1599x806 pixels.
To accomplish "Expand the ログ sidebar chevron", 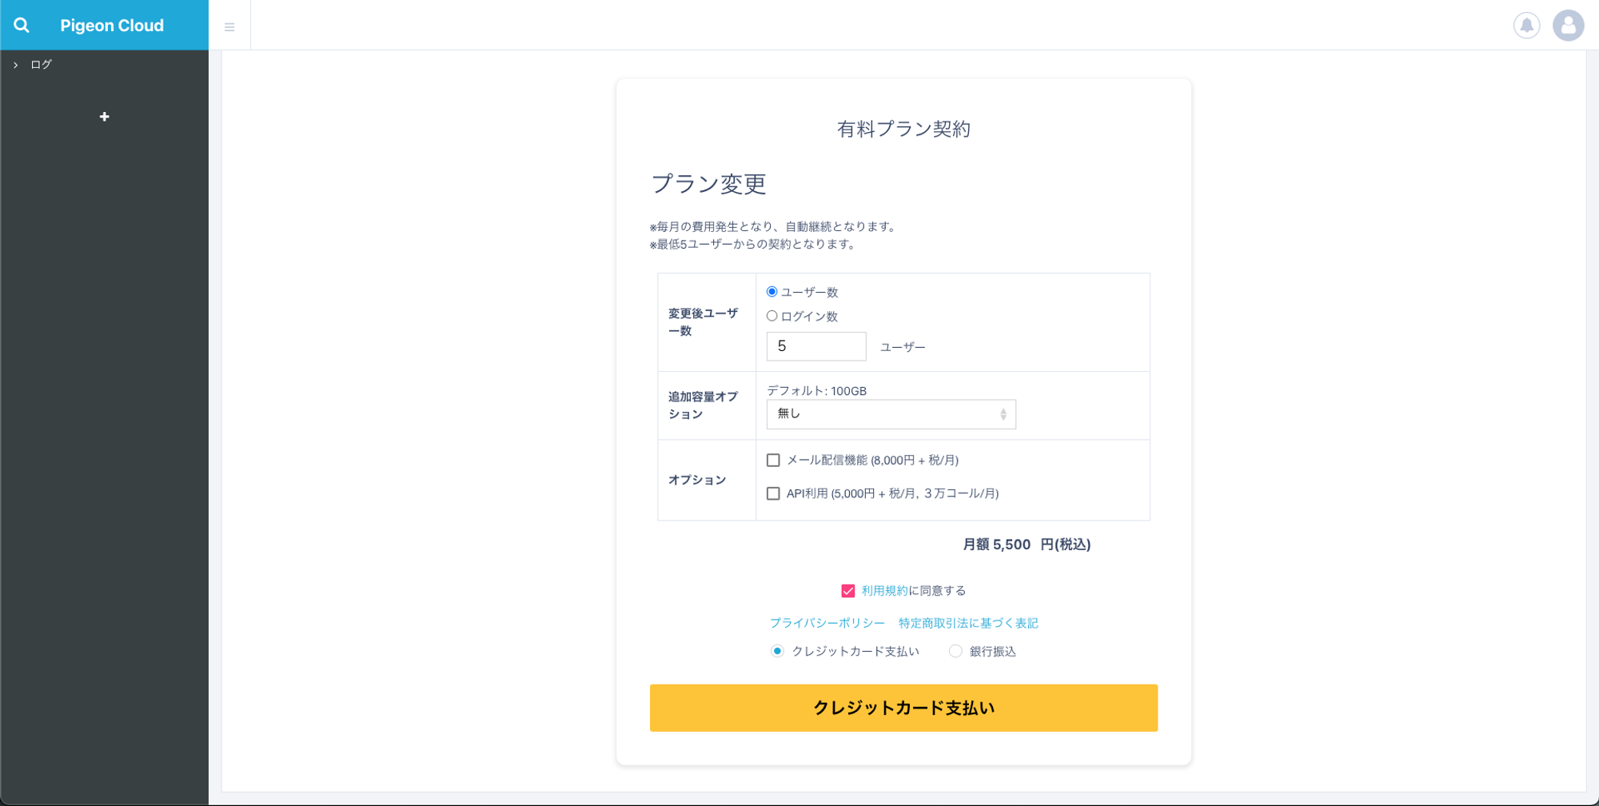I will (x=16, y=65).
